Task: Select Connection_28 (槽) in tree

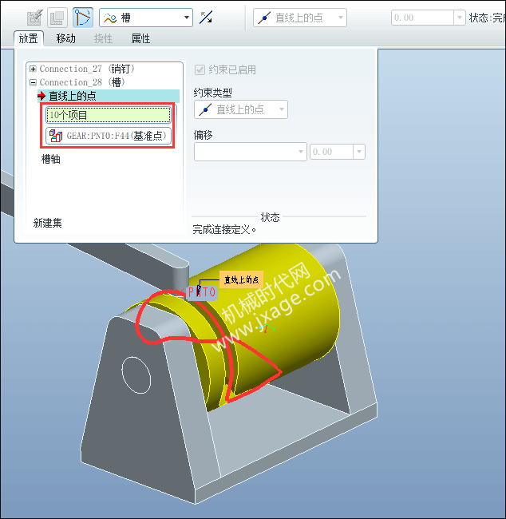Action: 82,82
